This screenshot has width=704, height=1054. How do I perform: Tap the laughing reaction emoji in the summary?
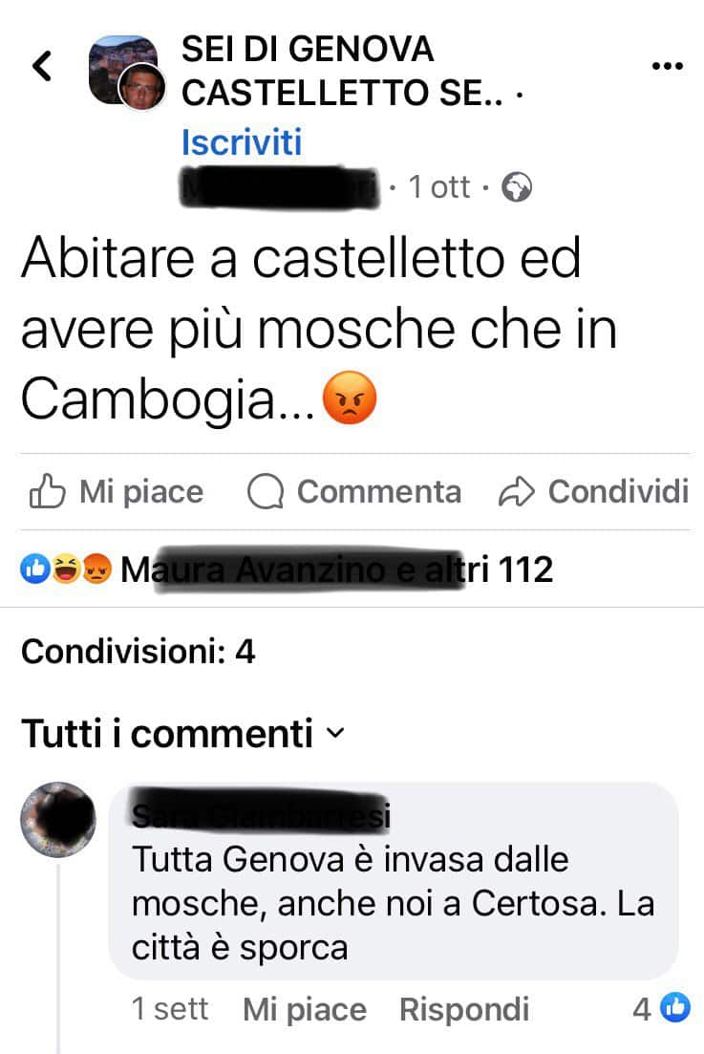click(65, 569)
